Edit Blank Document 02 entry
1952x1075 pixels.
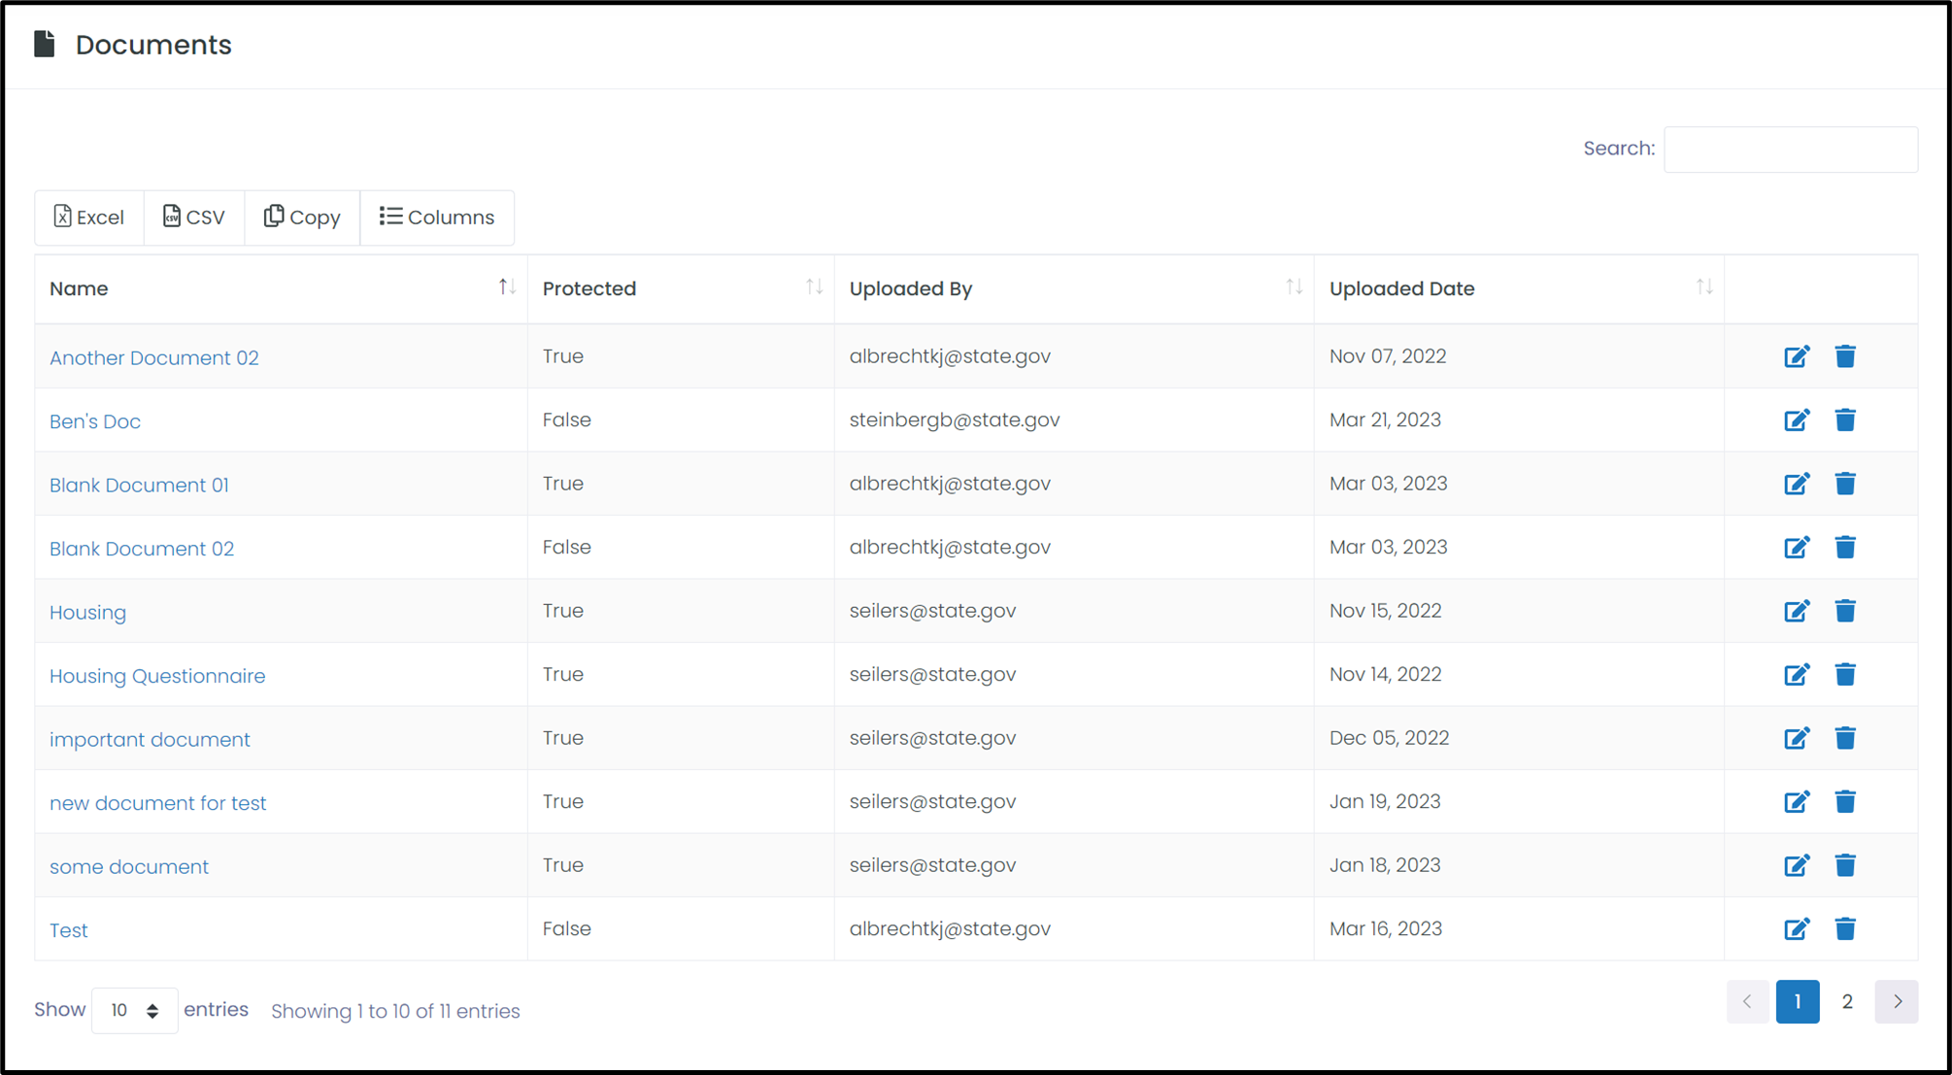tap(1797, 548)
